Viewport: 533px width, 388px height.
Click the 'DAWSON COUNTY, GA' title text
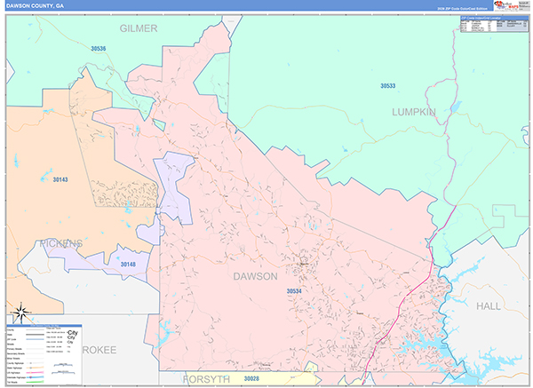(x=35, y=6)
